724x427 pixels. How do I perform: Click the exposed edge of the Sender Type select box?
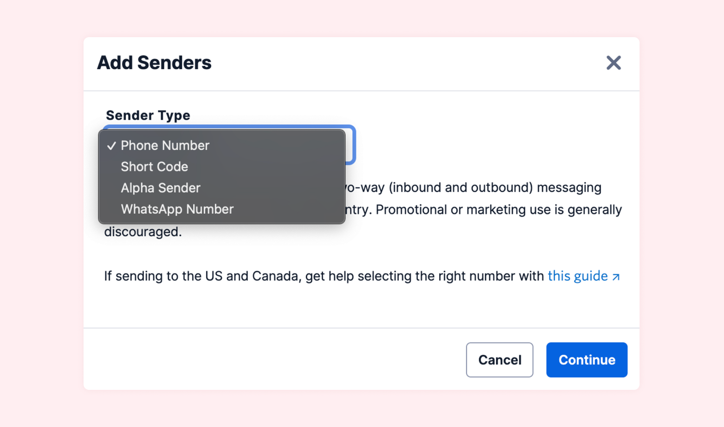pos(350,145)
